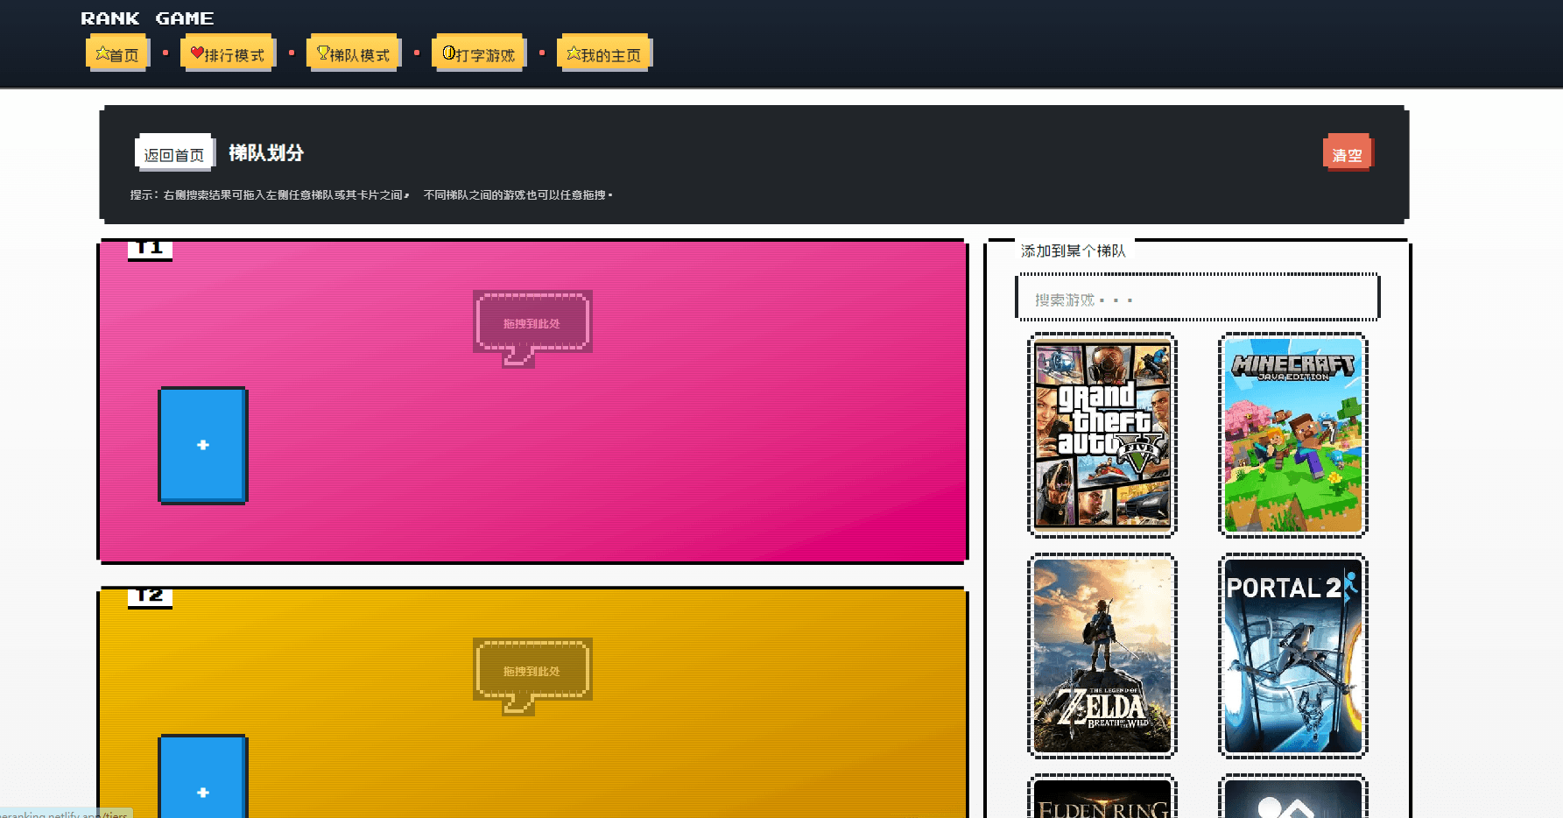Select the Elden Ring cover
Viewport: 1563px width, 818px height.
[1102, 798]
